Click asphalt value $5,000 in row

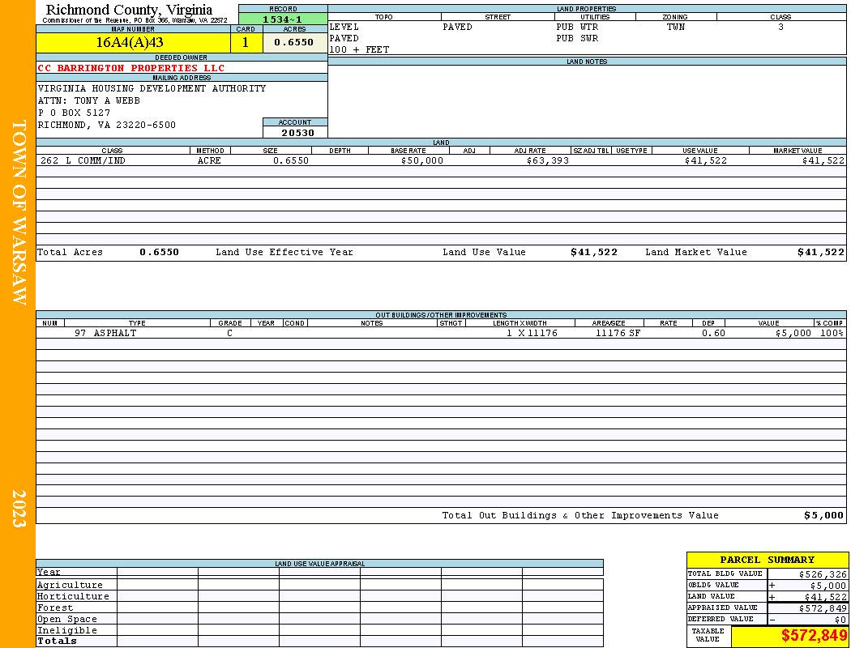click(x=793, y=333)
